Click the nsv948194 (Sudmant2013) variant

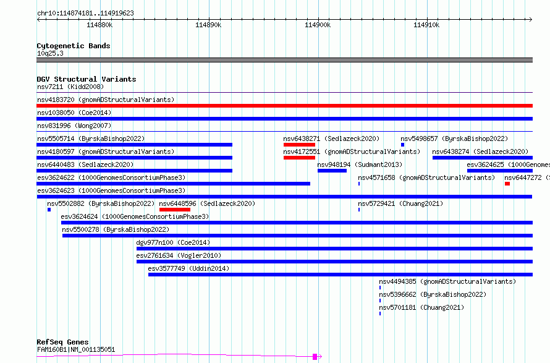332,171
